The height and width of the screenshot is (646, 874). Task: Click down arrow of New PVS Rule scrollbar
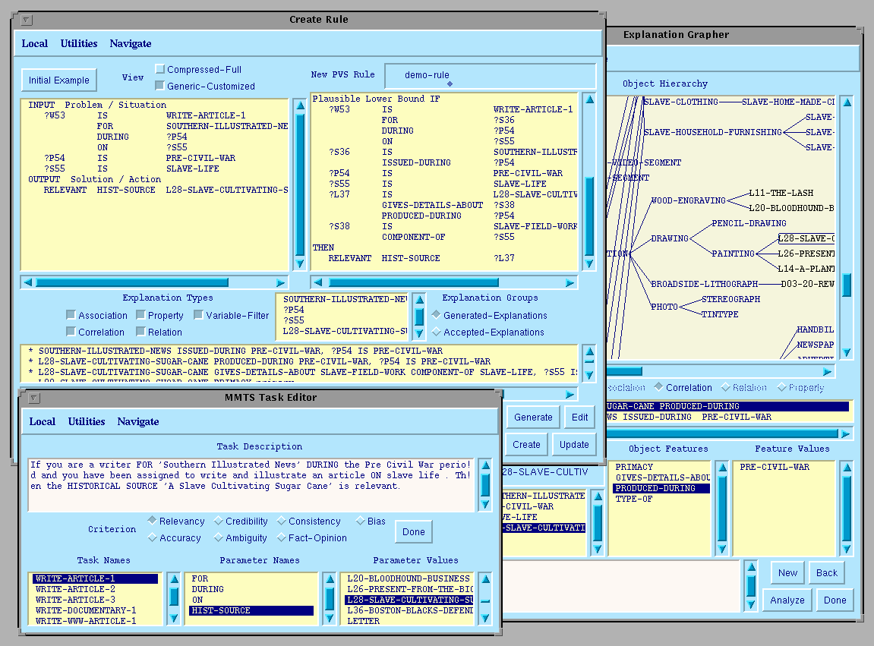coord(590,263)
